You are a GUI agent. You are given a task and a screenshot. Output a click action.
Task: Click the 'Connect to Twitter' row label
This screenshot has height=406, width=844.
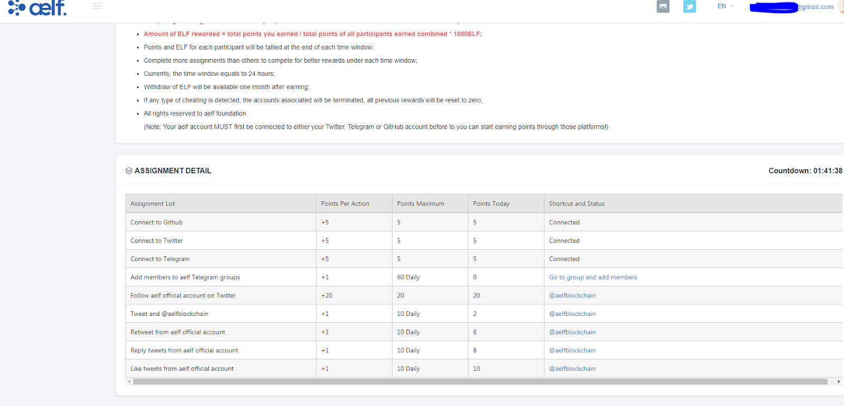point(157,241)
